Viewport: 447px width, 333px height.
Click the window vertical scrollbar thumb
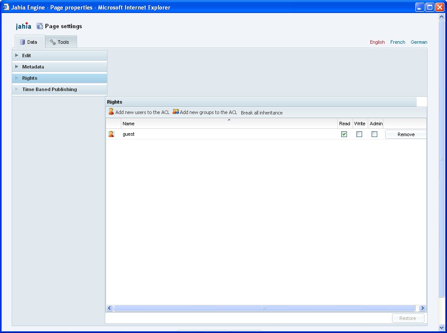pos(441,159)
